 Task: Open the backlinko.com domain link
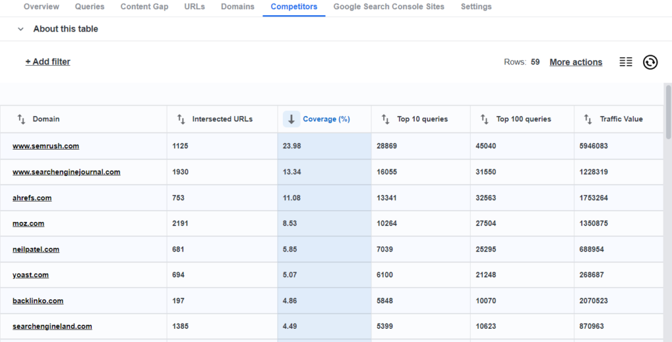click(x=38, y=301)
